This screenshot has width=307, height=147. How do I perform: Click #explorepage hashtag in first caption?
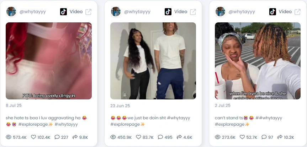coord(33,124)
